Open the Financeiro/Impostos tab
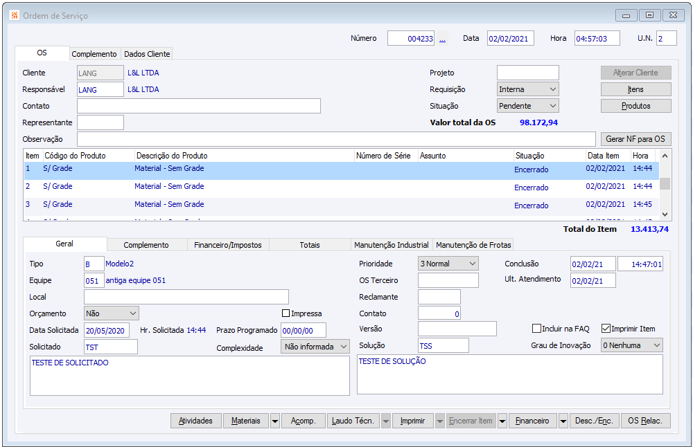This screenshot has width=693, height=447. tap(228, 245)
